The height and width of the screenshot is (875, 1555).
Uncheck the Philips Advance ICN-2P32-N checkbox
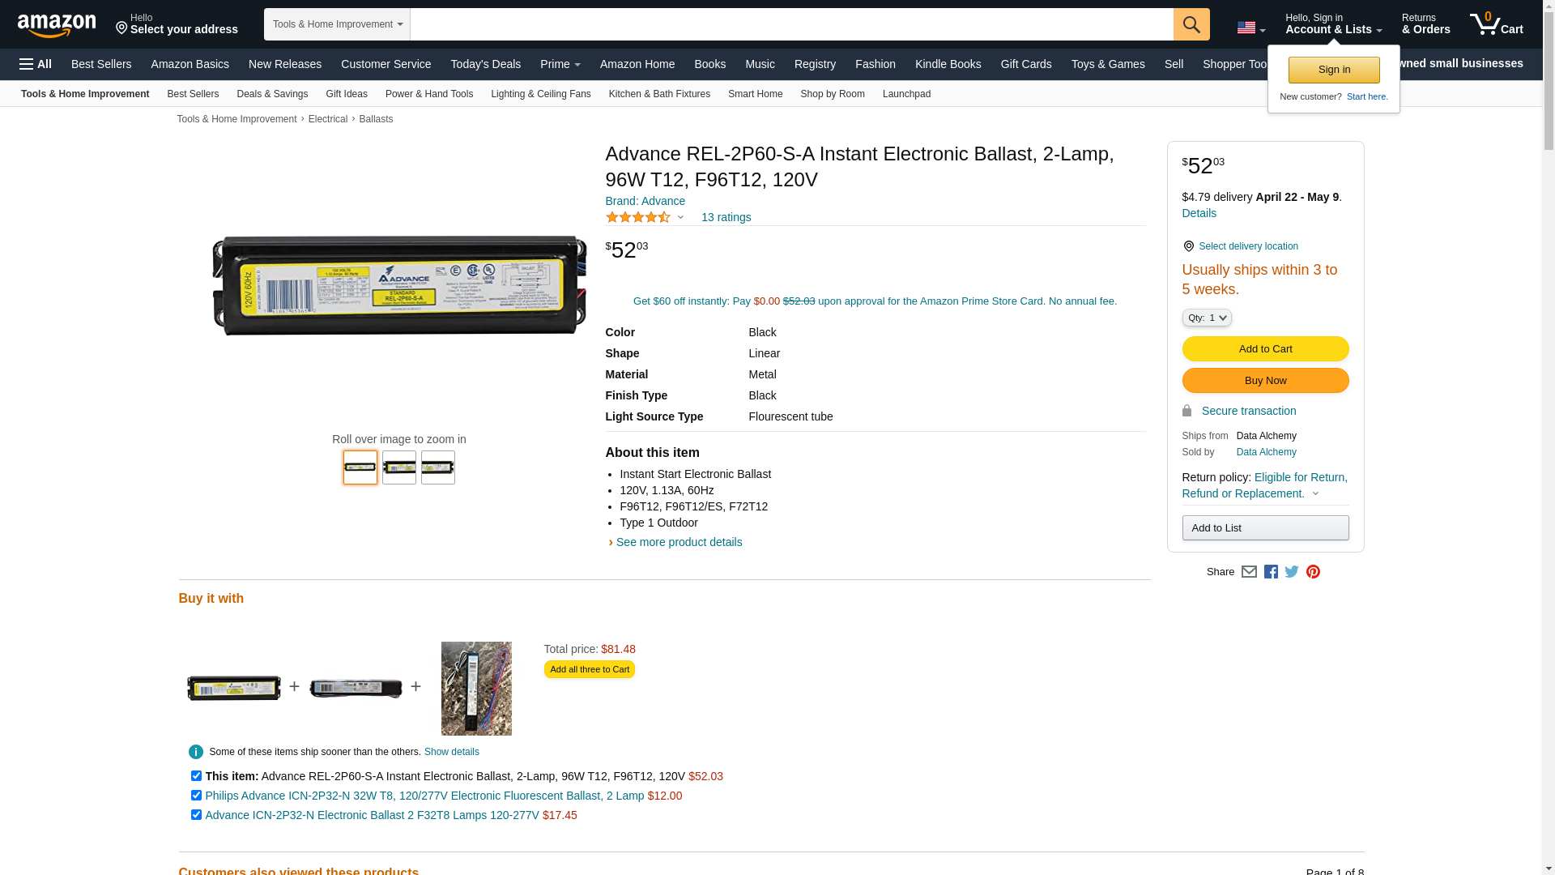point(196,796)
